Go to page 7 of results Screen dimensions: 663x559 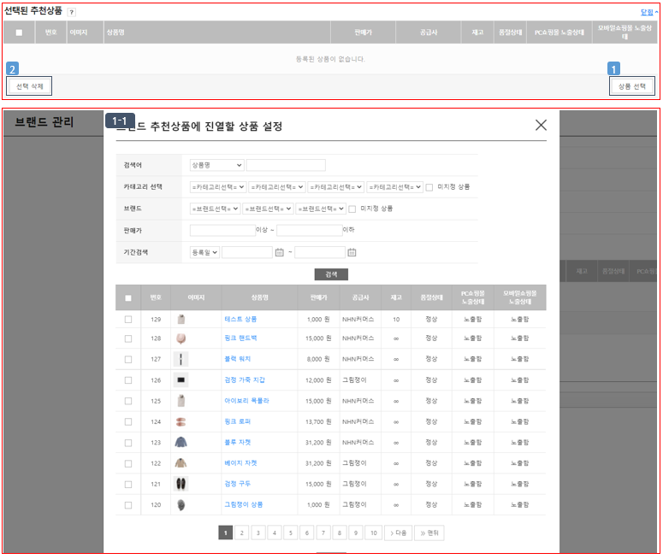pyautogui.click(x=323, y=533)
